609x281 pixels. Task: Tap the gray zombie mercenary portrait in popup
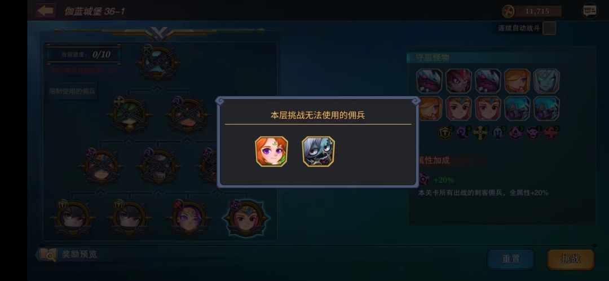[319, 152]
